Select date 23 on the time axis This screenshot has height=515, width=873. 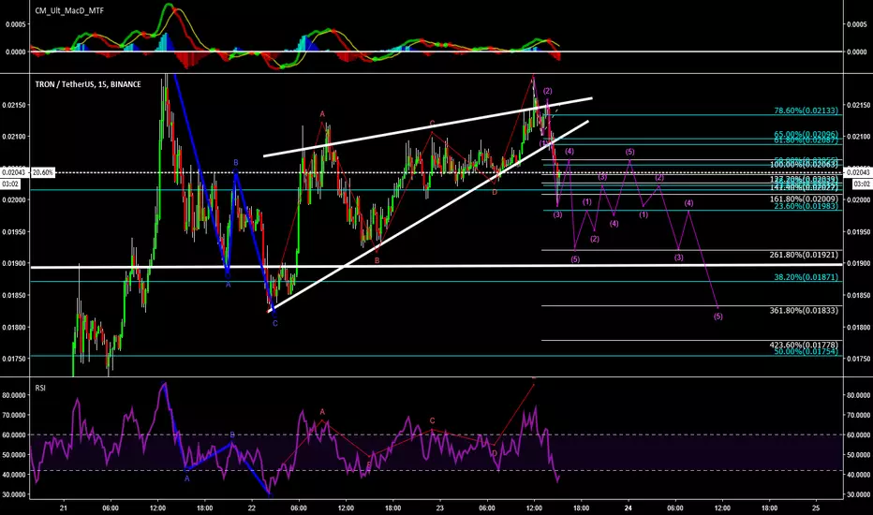coord(440,508)
